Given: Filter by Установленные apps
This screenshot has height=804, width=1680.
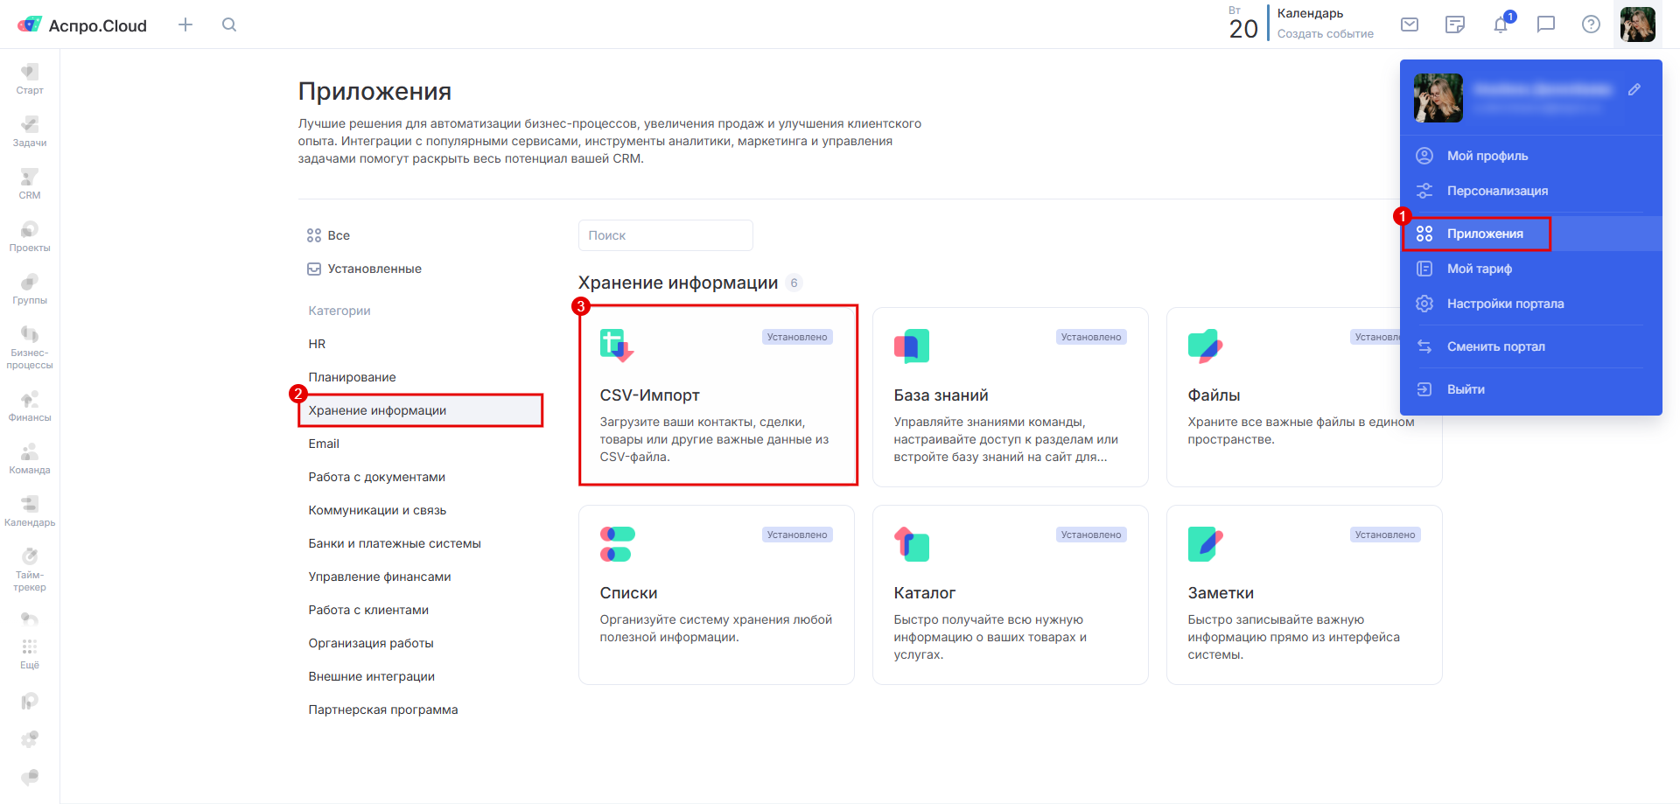Looking at the screenshot, I should click(x=374, y=269).
